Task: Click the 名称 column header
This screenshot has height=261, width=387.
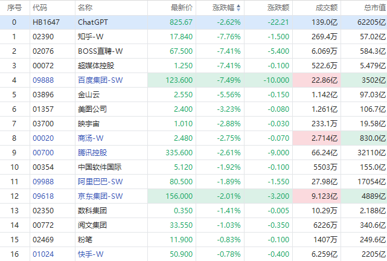Action: pyautogui.click(x=85, y=8)
